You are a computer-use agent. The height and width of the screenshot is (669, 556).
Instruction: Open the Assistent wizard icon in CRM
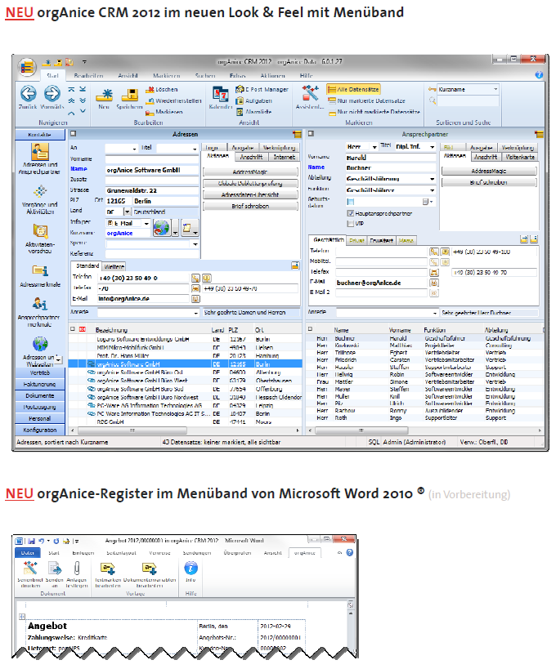(x=310, y=93)
